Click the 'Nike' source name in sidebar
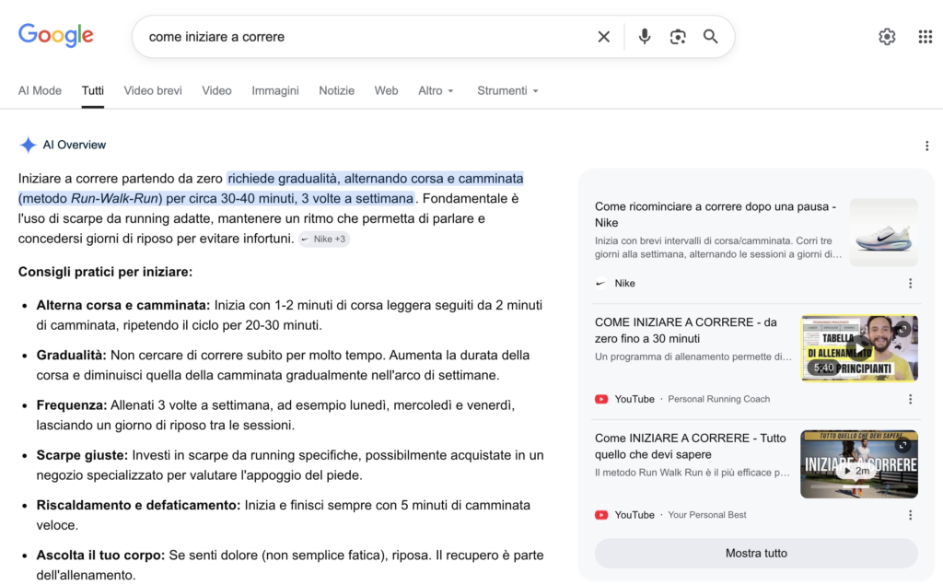The image size is (943, 585). coord(624,284)
